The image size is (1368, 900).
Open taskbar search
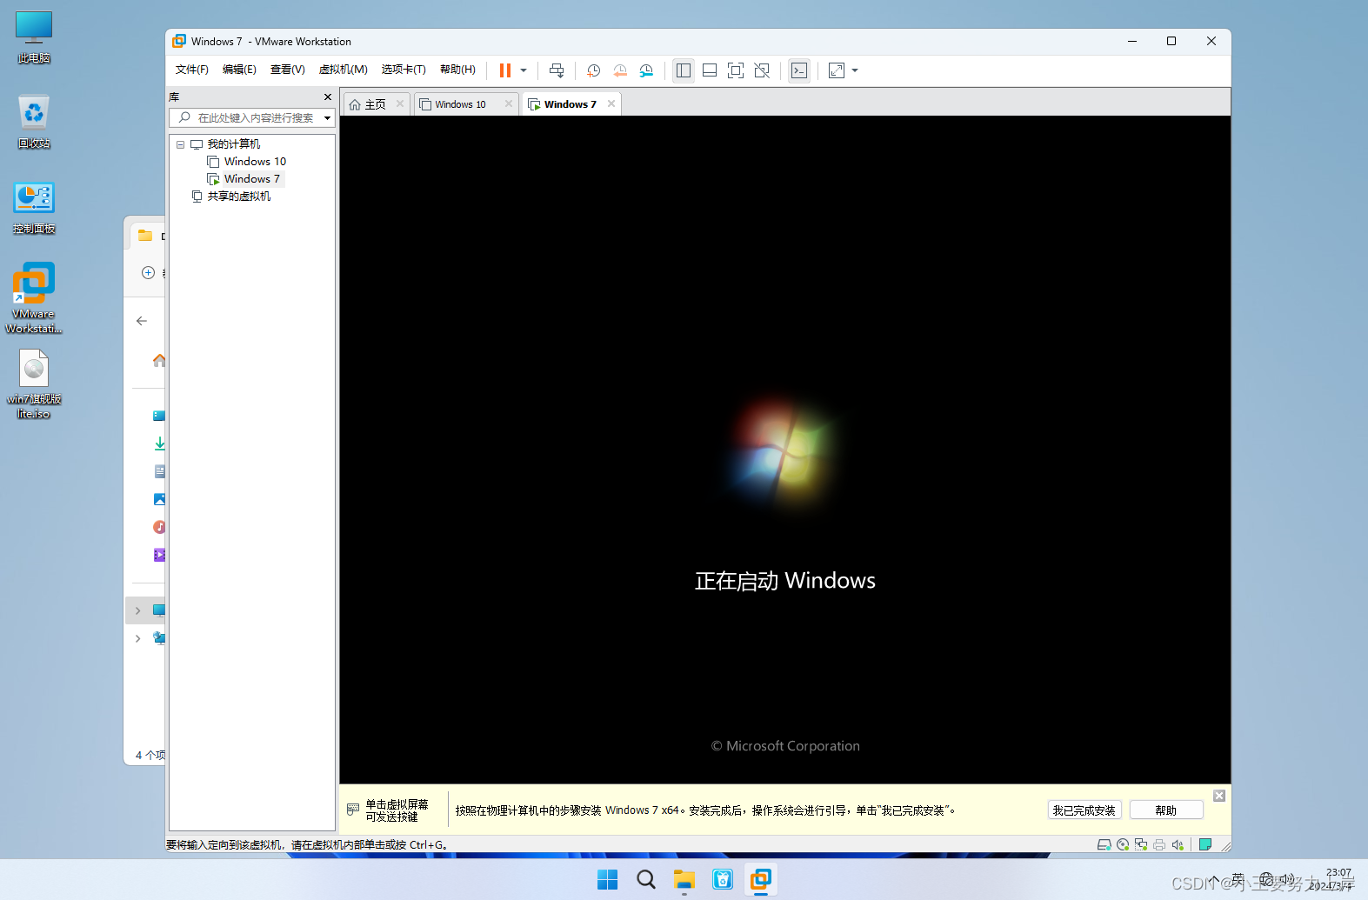click(646, 880)
